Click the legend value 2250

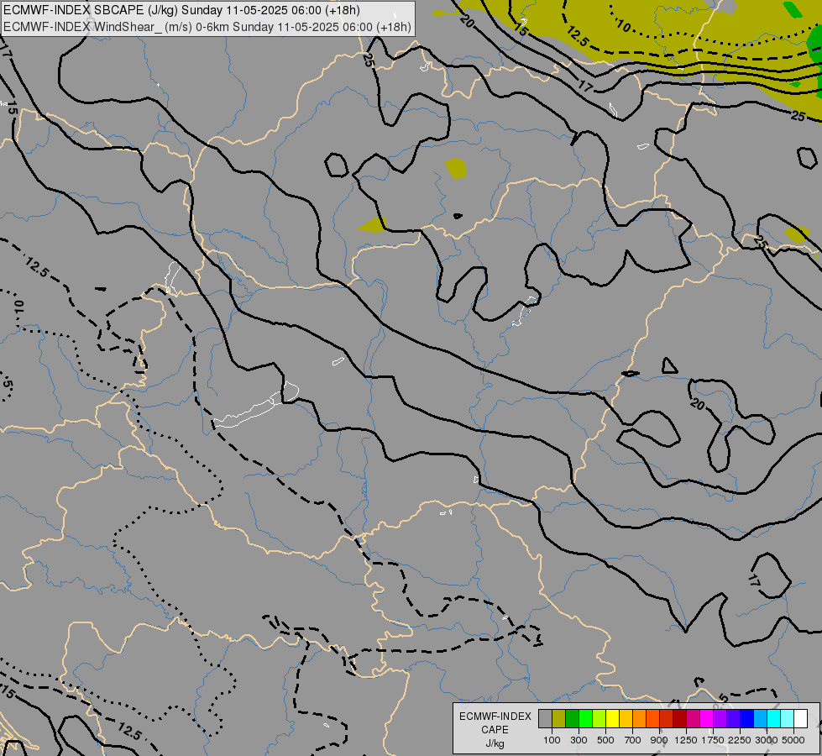point(740,740)
